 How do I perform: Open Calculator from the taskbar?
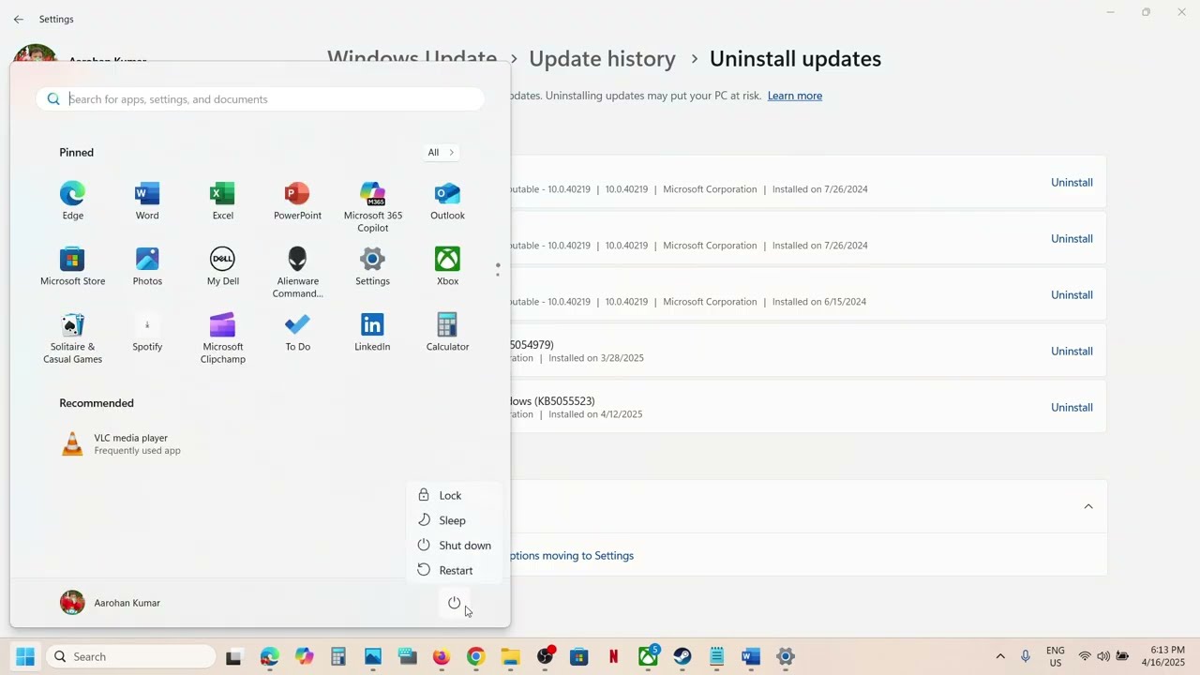pyautogui.click(x=338, y=656)
